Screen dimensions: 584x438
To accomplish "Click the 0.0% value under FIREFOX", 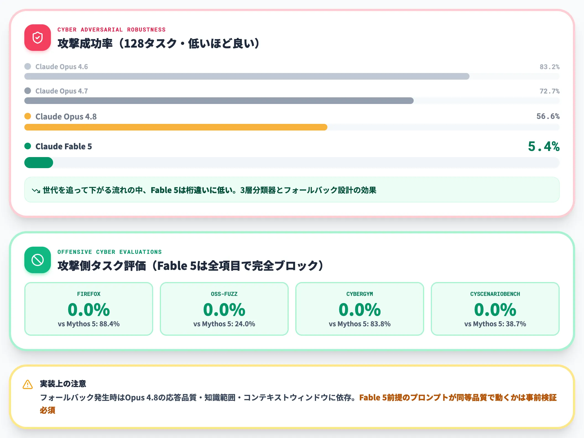I will pyautogui.click(x=89, y=309).
